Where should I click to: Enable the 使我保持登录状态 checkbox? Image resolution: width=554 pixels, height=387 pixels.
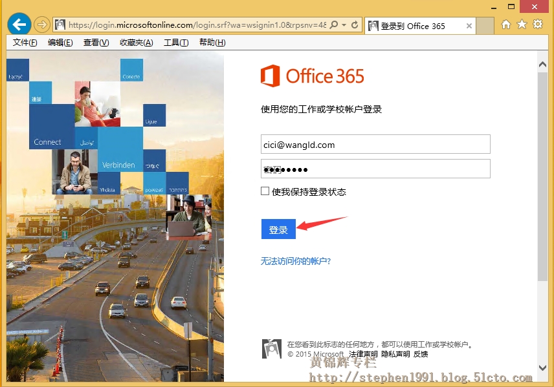point(265,191)
